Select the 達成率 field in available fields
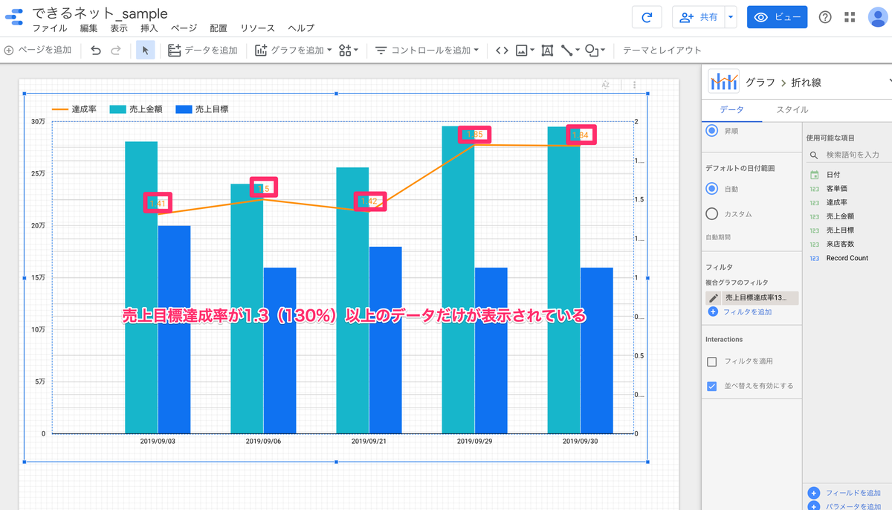This screenshot has height=510, width=892. 837,202
